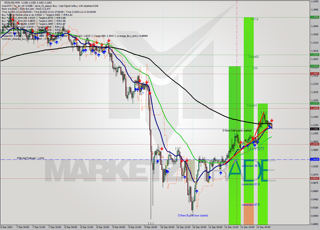
Task: Click the '11 Dec 12:00' time axis label
Action: 231,227
